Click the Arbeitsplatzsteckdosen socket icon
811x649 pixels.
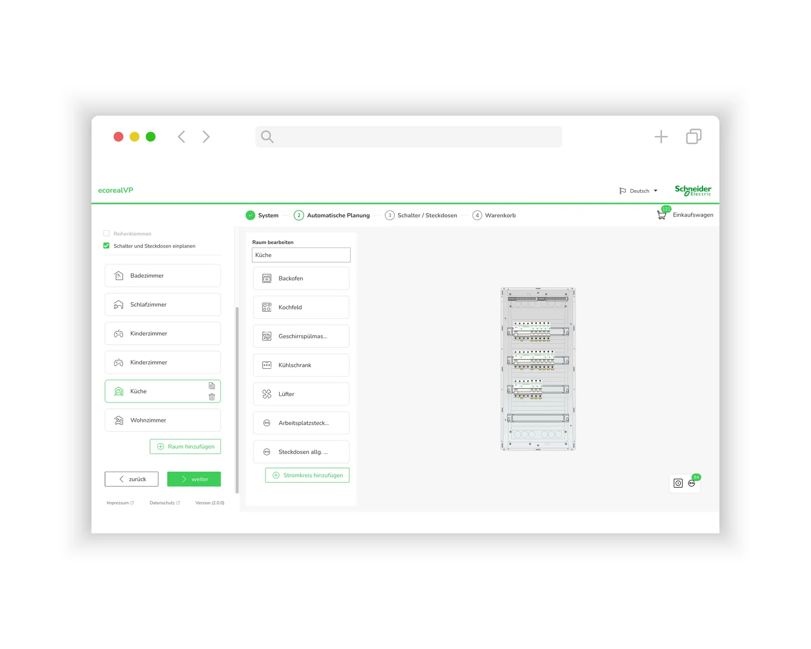(267, 423)
